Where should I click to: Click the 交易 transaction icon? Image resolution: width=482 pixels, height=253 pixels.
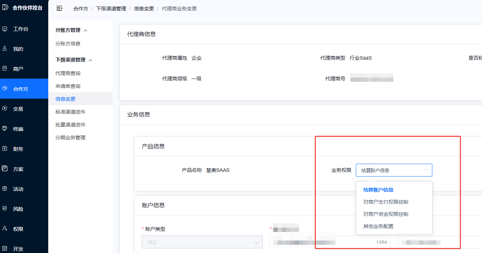(x=5, y=109)
